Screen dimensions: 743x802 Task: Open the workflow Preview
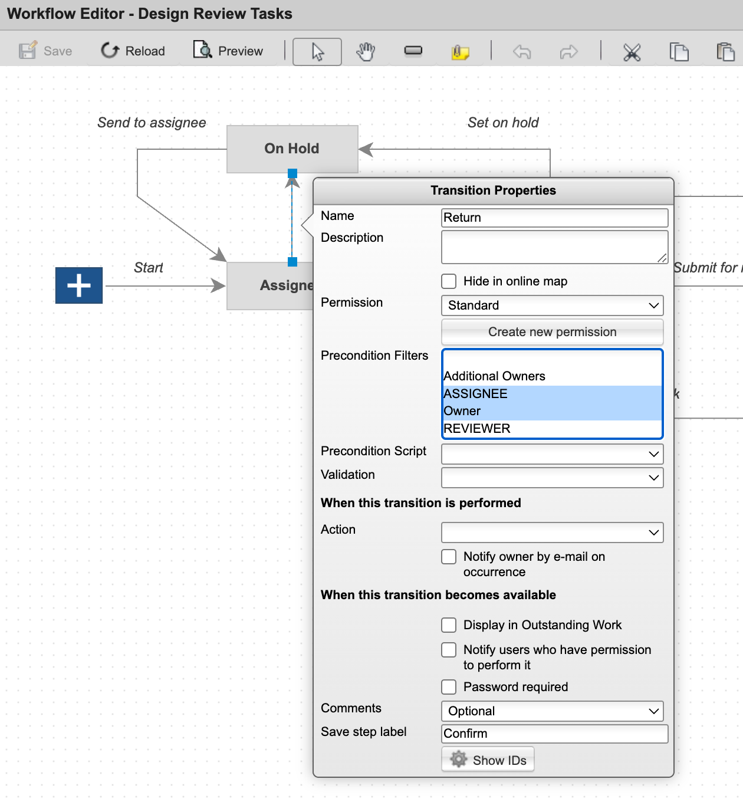228,51
